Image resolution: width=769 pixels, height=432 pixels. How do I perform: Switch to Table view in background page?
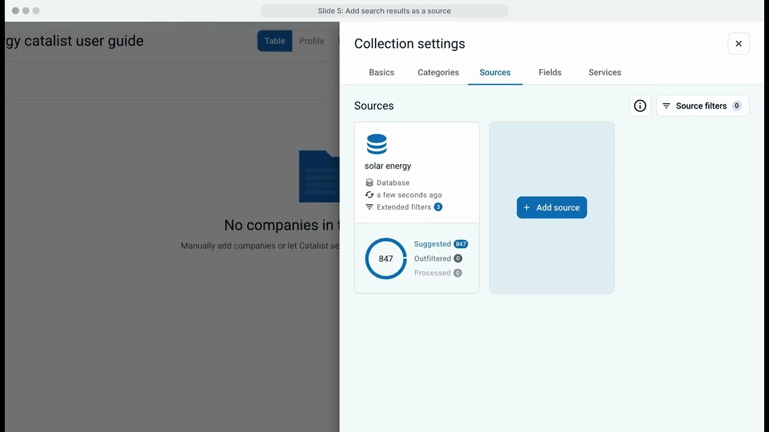275,41
